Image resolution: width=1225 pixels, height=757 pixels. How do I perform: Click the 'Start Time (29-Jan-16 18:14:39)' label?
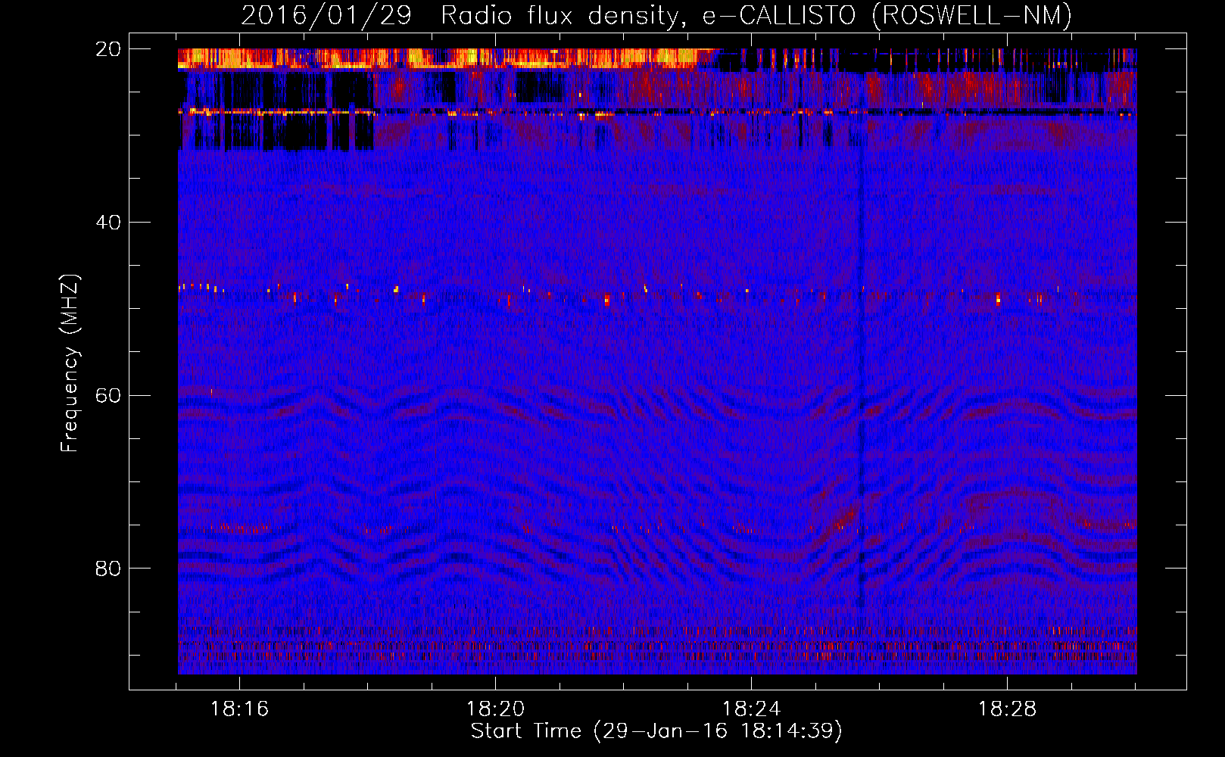click(x=656, y=731)
